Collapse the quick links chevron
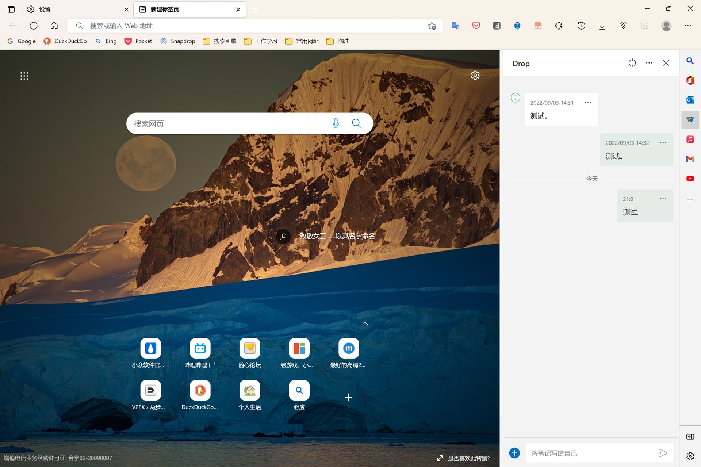Screen dimensions: 701x467 coord(365,324)
